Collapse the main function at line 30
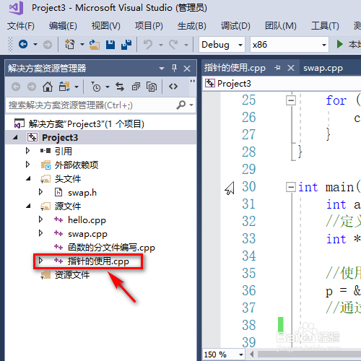Image resolution: width=361 pixels, height=361 pixels. [291, 187]
